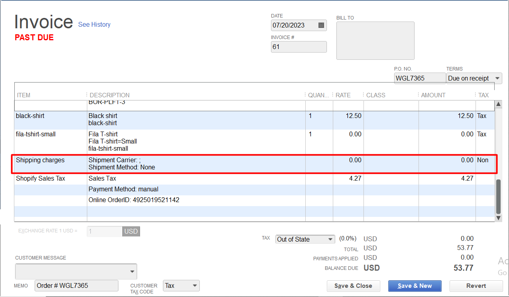Expand the Terms dropdown
This screenshot has width=509, height=297.
pos(497,78)
